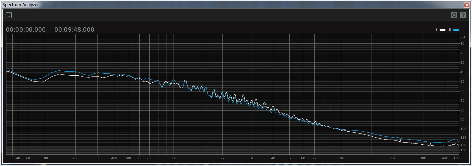Screen dimensions: 472x166
Task: Click the 700 frequency axis label
Action: tap(150, 158)
